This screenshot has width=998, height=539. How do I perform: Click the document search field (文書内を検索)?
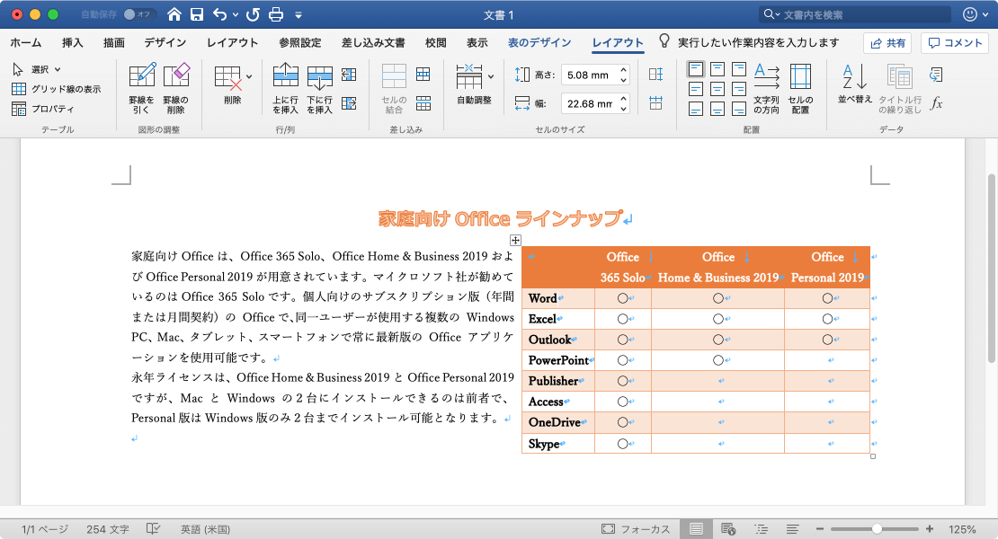[855, 14]
